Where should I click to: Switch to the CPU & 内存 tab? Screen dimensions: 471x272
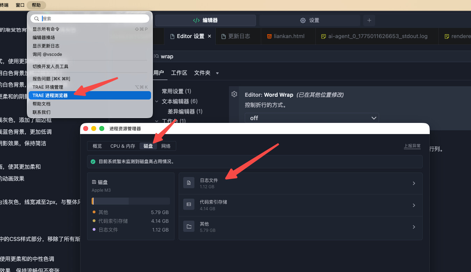[x=123, y=146]
